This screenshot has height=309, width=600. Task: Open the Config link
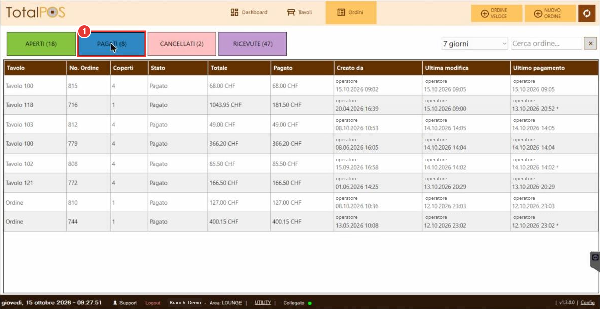[588, 303]
